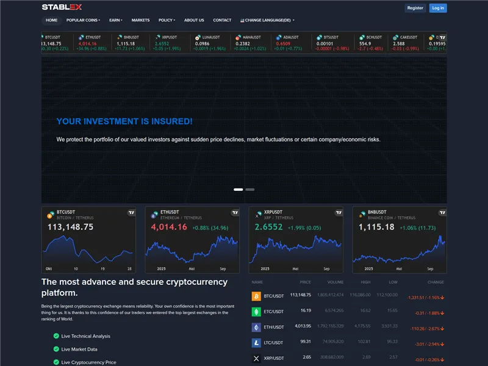Click the TradingView icon on BTCUSDT chart
Viewport: 488px width, 366px height.
click(x=131, y=213)
